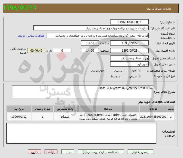Click the دستگاه unit cell
Screen dimensions: 183x158
tap(65, 117)
